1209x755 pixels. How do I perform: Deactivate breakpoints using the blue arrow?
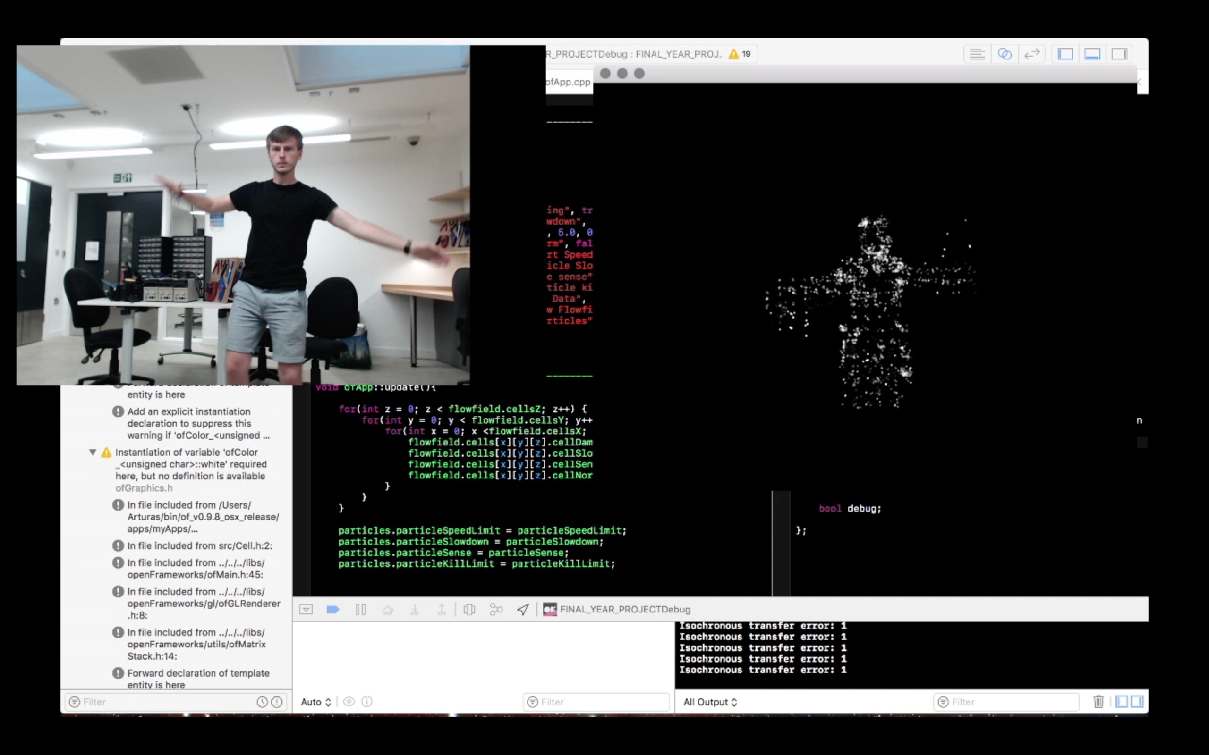click(333, 609)
